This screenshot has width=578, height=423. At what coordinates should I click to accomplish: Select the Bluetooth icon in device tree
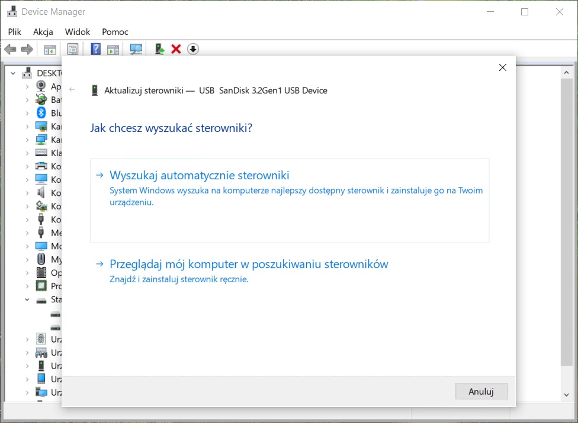point(41,113)
